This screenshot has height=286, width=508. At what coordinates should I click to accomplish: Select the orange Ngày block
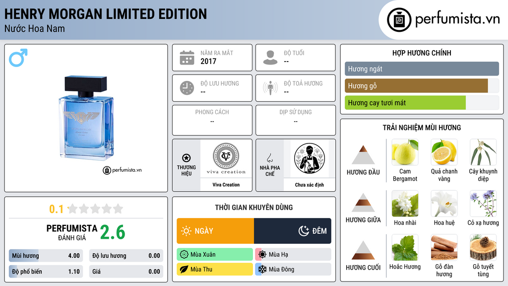click(x=215, y=231)
